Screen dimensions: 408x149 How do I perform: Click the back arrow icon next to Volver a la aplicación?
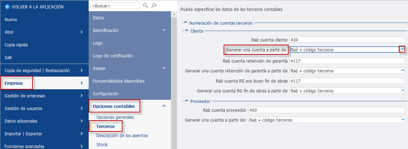(x=7, y=7)
